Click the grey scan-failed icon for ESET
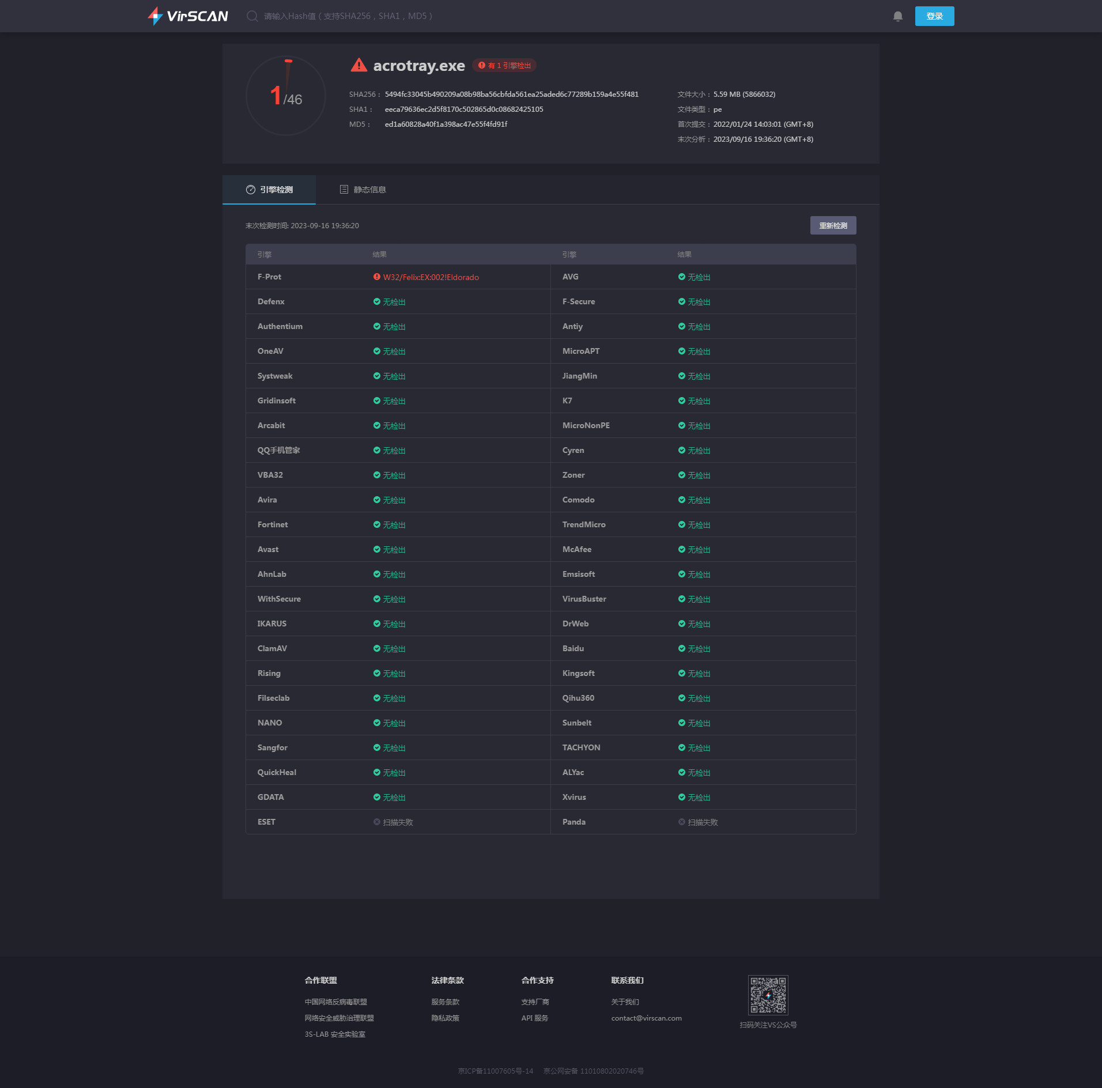This screenshot has width=1102, height=1088. (376, 822)
